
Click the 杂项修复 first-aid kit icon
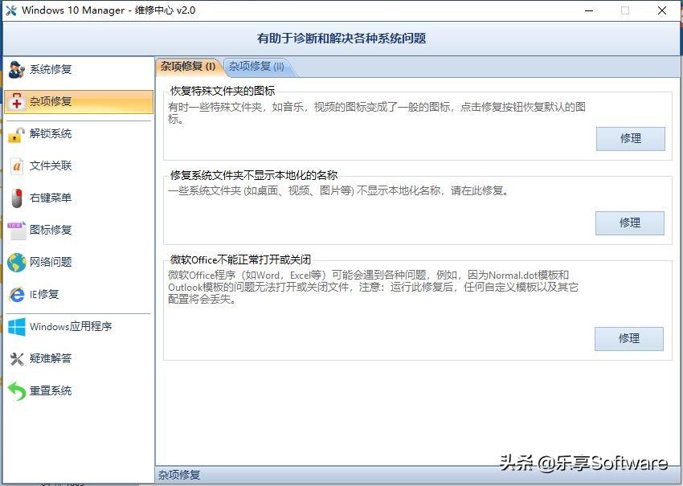(x=17, y=101)
